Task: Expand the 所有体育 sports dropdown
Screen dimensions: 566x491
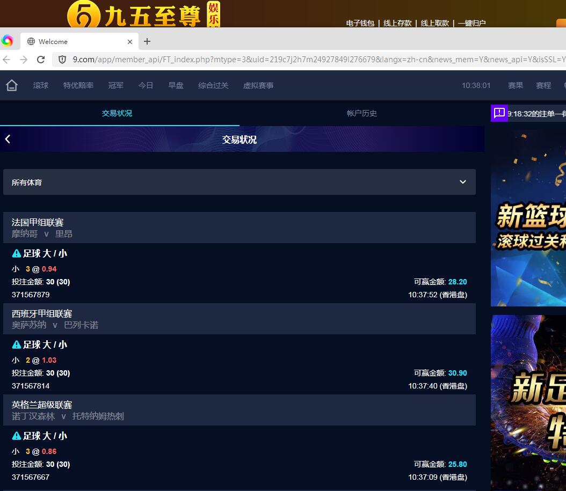Action: [x=240, y=182]
